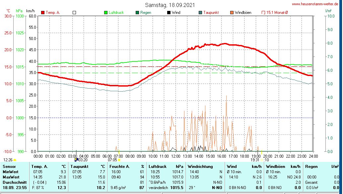Click the current temperature value 12.3
Screen dimensions: 343x194
pyautogui.click(x=62, y=188)
